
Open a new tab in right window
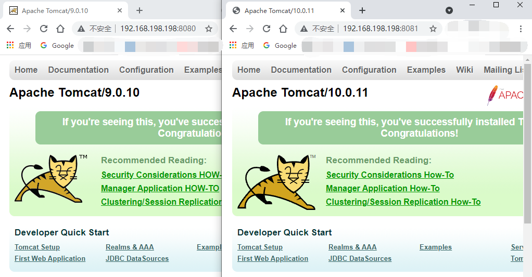coord(362,10)
